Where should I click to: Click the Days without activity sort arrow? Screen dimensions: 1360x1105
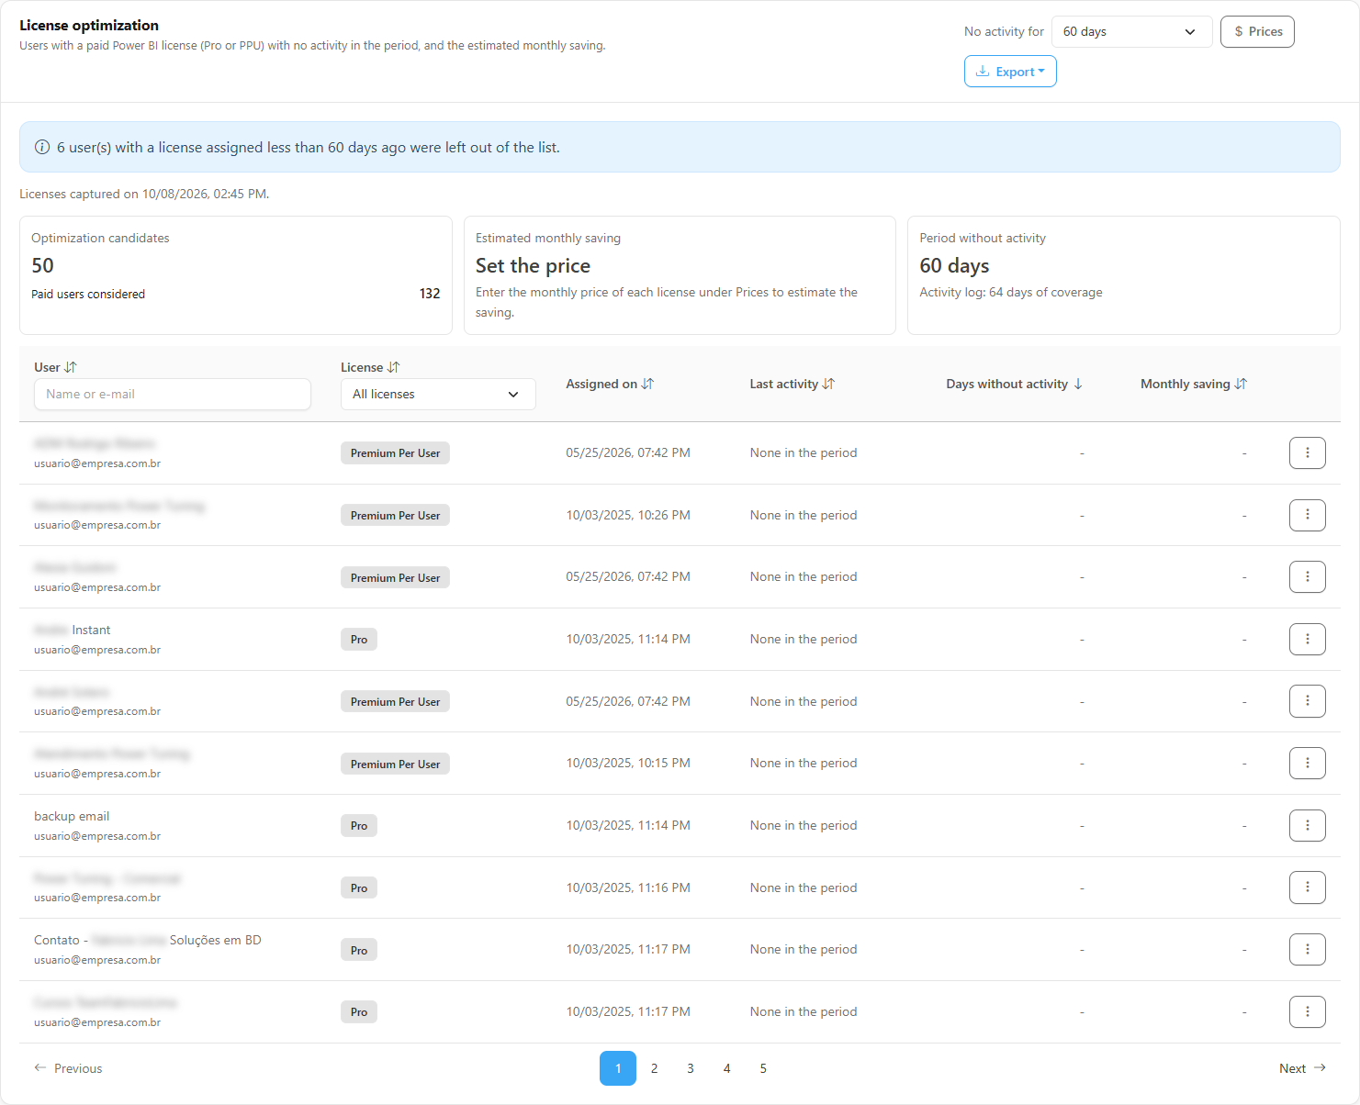click(1078, 384)
